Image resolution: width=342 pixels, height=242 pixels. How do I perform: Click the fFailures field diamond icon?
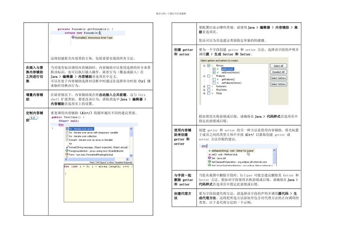(212, 76)
